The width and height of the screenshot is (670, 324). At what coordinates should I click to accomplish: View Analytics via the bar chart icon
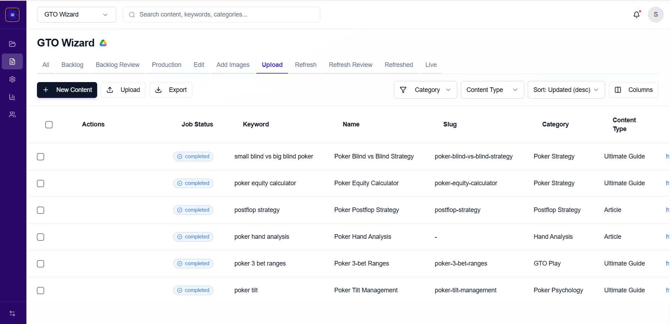pos(12,96)
